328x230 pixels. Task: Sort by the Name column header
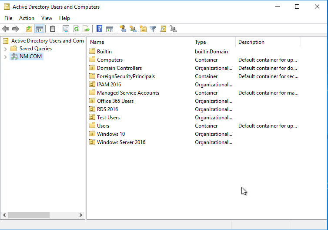140,42
